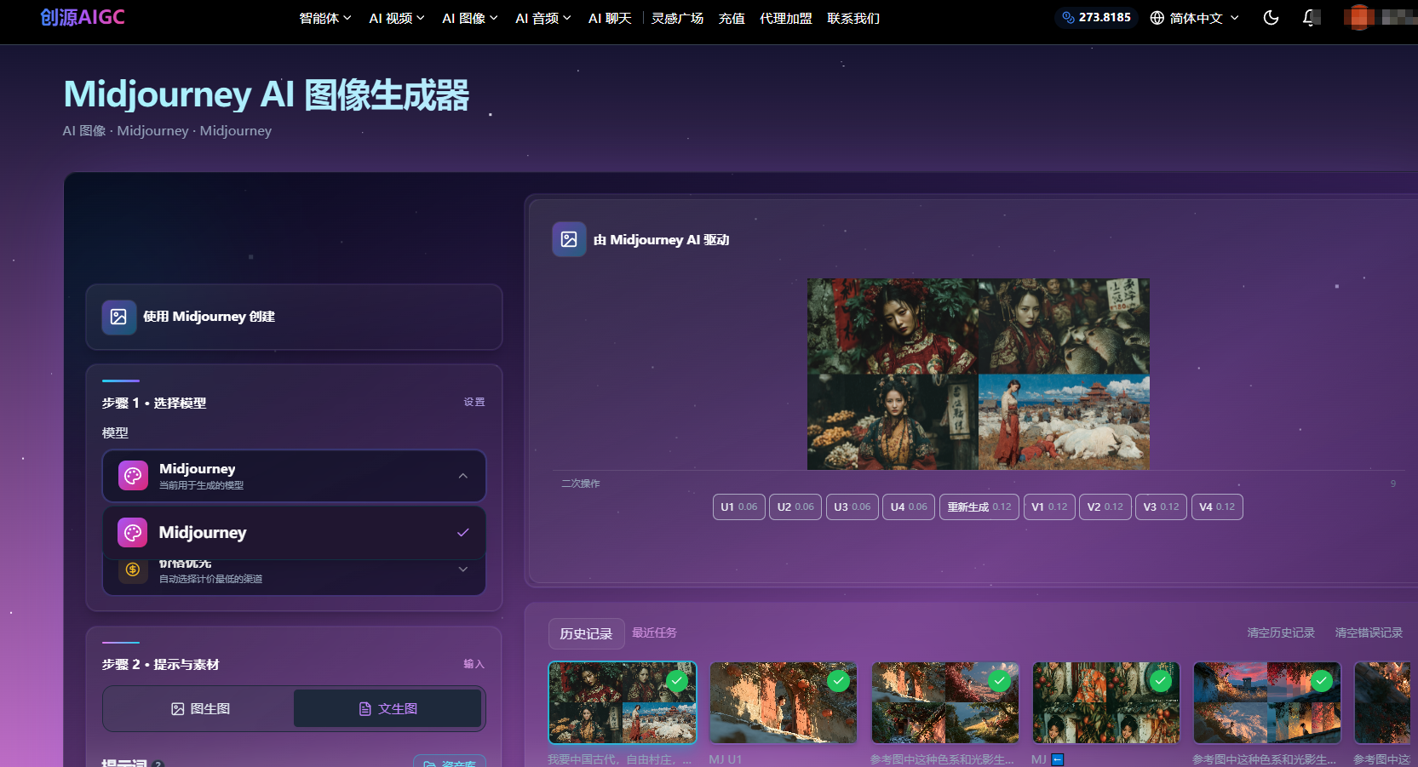The width and height of the screenshot is (1418, 767).
Task: Click the image icon beside 使用 Midjourney 创建
Action: point(118,317)
